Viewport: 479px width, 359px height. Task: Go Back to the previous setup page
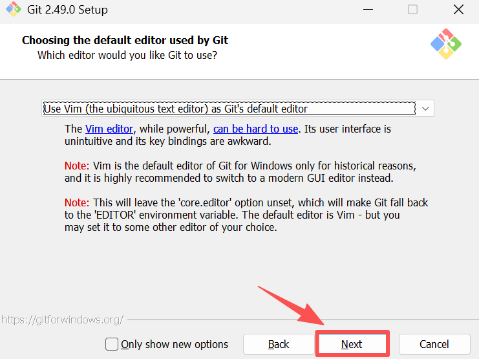coord(279,344)
